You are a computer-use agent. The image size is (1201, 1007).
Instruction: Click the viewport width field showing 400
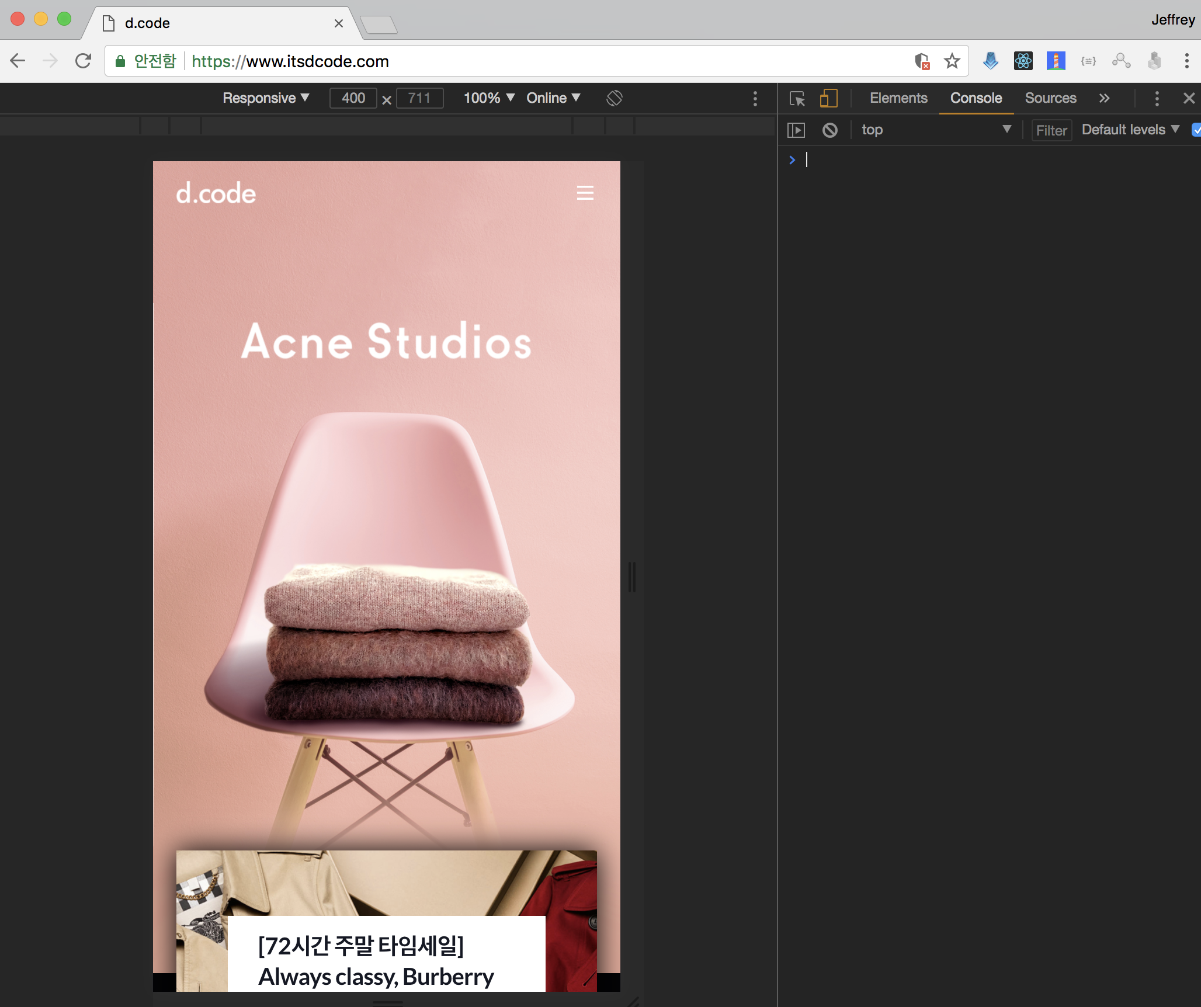353,98
